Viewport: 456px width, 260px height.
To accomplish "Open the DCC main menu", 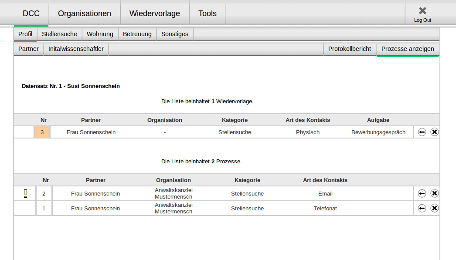I will (x=31, y=14).
